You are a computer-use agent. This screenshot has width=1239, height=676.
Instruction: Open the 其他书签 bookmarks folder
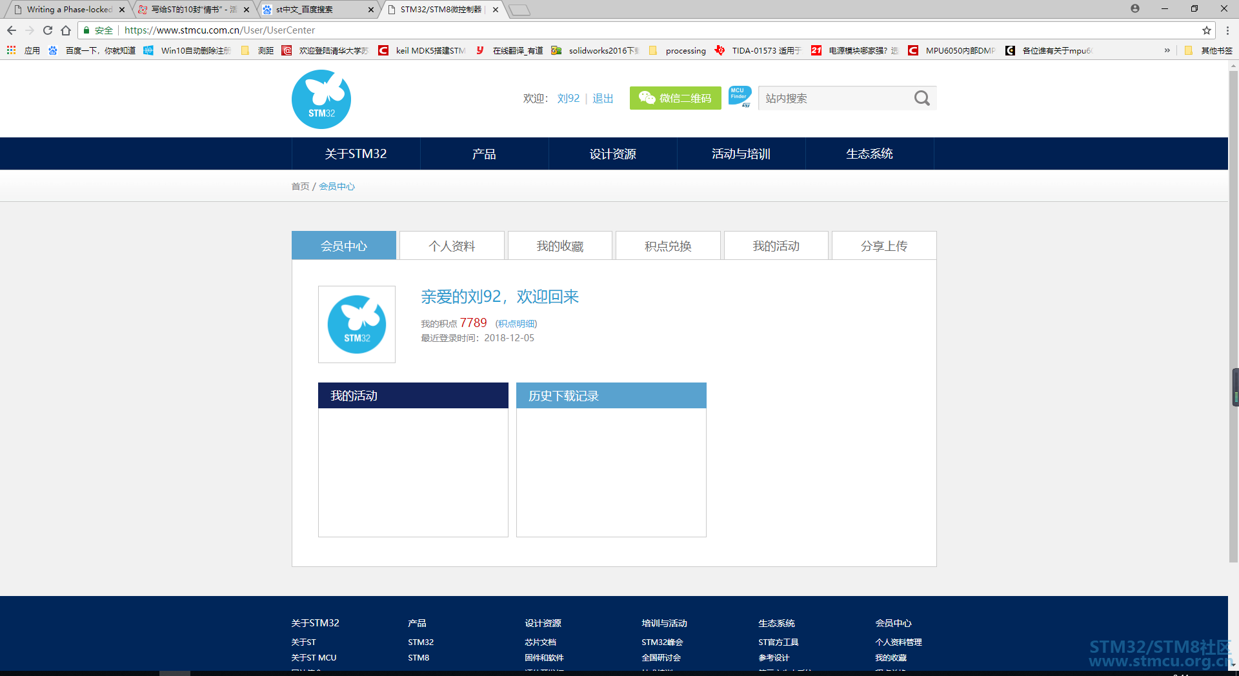coord(1209,50)
